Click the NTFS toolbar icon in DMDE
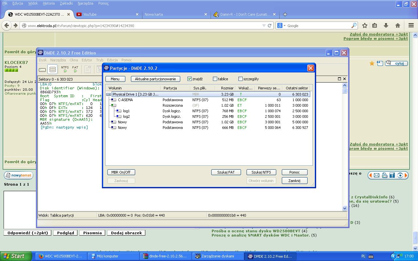 (65, 69)
